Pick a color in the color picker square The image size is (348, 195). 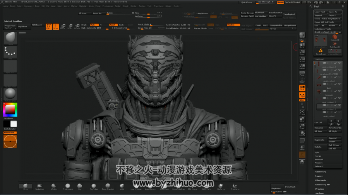click(x=10, y=110)
